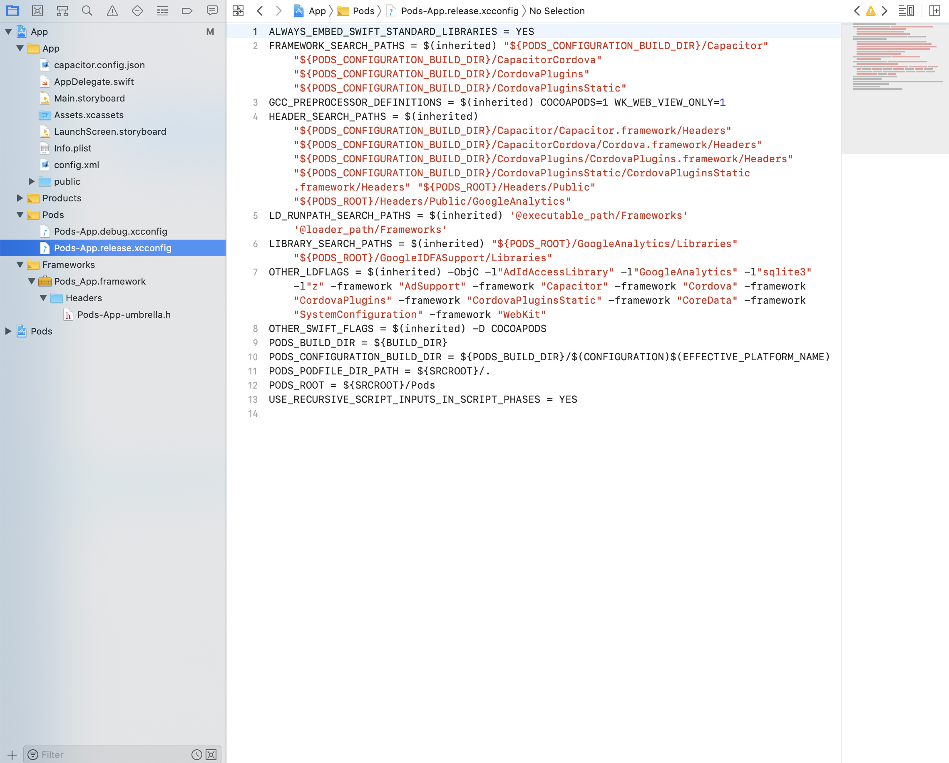Viewport: 949px width, 763px height.
Task: Open the editor options lines icon
Action: pyautogui.click(x=906, y=11)
